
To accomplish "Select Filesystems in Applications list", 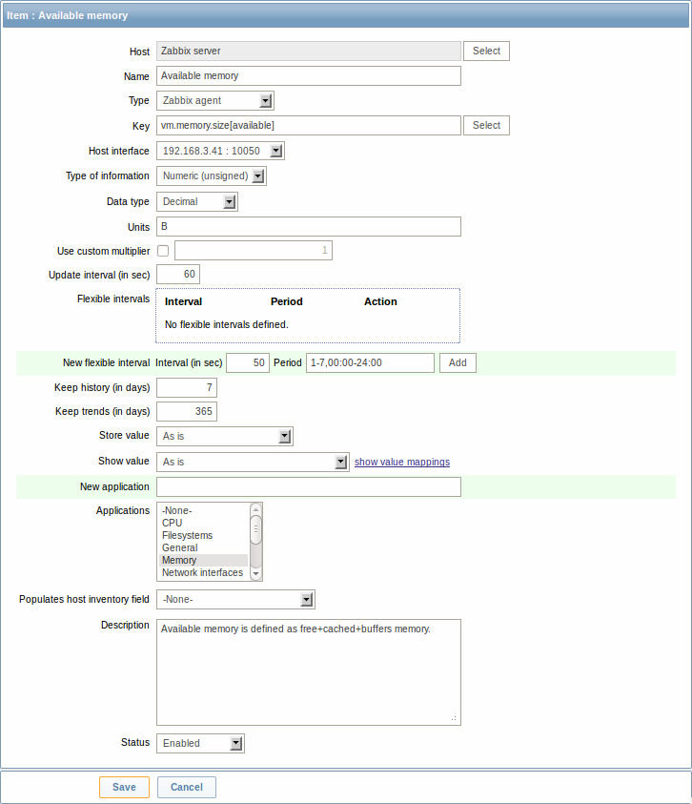I will pyautogui.click(x=204, y=535).
